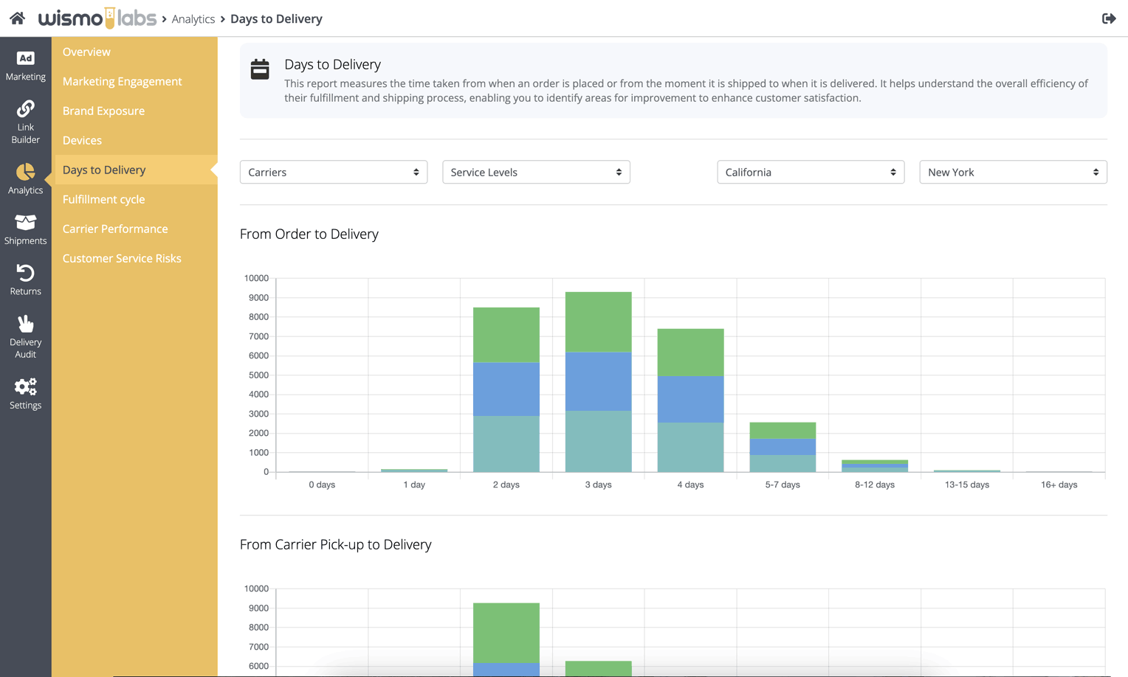Open Customer Service Risks report
The image size is (1128, 677).
click(x=122, y=258)
